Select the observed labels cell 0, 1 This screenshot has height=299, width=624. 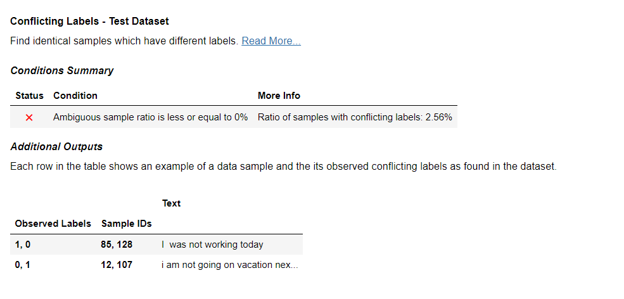pyautogui.click(x=22, y=265)
